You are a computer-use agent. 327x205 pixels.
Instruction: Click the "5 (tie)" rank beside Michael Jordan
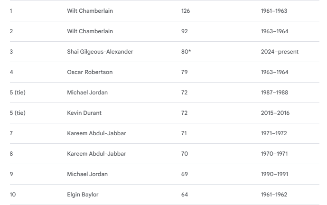point(18,93)
